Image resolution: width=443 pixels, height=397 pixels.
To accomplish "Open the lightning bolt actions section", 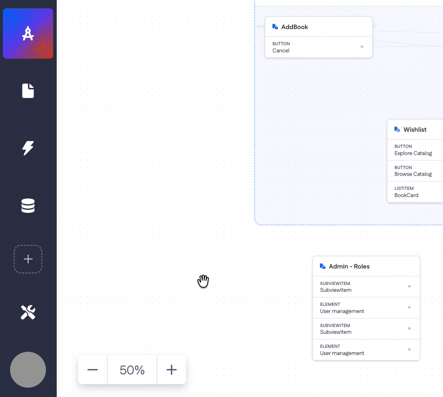I will click(x=28, y=148).
